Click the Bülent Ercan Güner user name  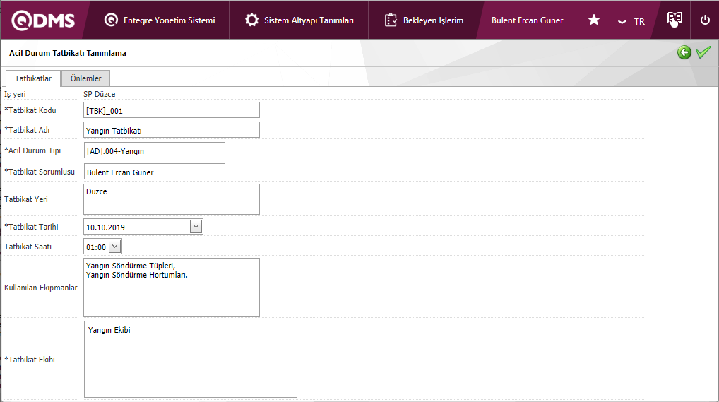click(527, 20)
